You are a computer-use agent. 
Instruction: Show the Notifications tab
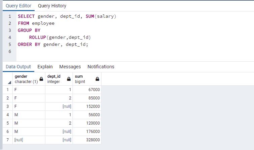101,67
